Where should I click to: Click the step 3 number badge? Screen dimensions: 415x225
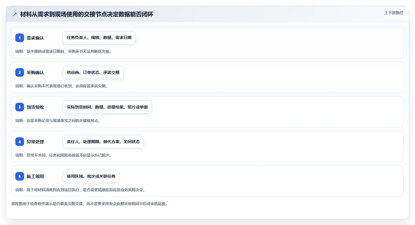20,107
